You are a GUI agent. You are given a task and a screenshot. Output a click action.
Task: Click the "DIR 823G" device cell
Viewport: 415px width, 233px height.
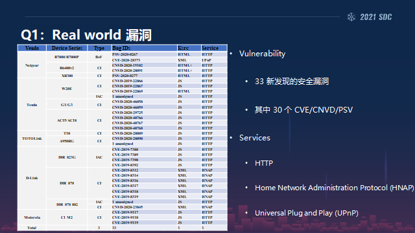click(67, 157)
